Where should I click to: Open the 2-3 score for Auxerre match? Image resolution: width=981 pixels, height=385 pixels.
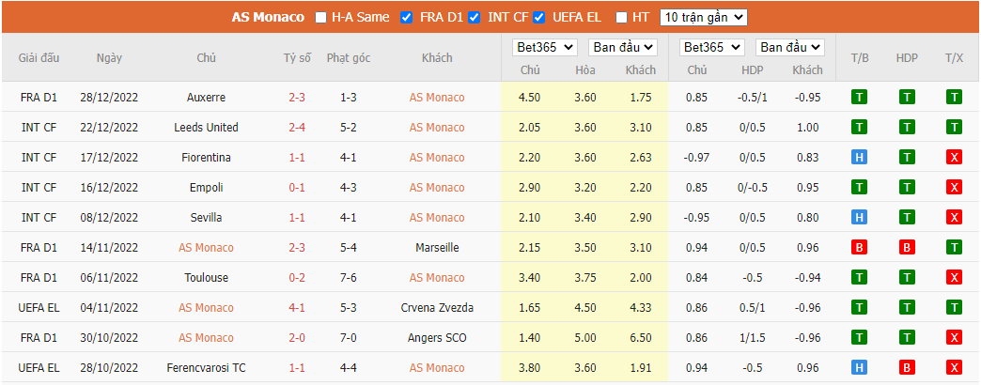[297, 98]
